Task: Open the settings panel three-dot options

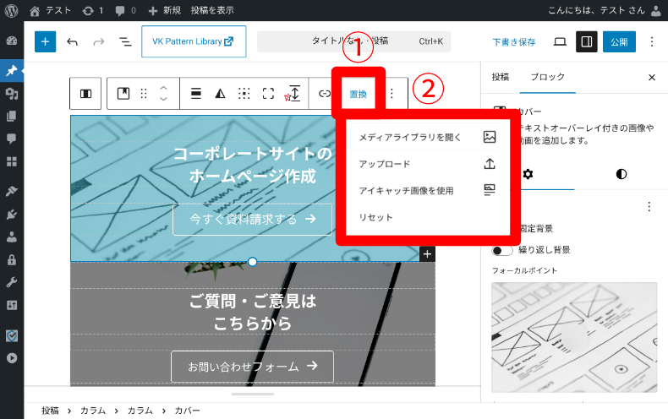Action: [x=649, y=207]
